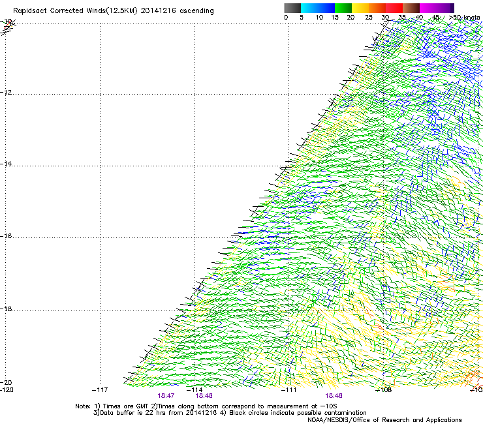Click the cyan-blue 5-15 knots gradient segment
The image size is (483, 424).
318,8
